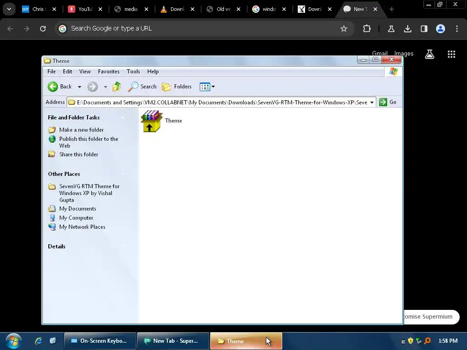
Task: Open Google apps grid icon
Action: tap(451, 54)
